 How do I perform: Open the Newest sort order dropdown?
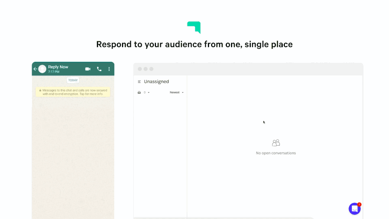[x=177, y=92]
